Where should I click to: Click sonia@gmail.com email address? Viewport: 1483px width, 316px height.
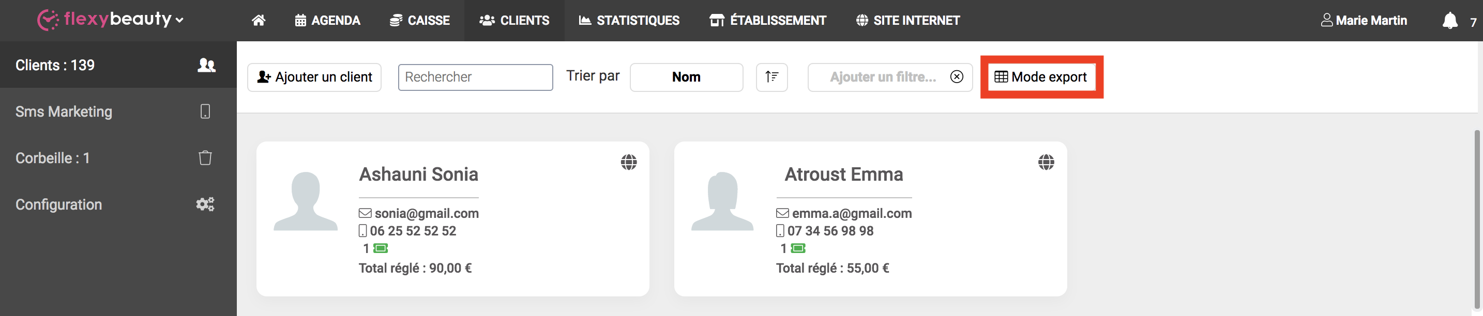(x=427, y=213)
